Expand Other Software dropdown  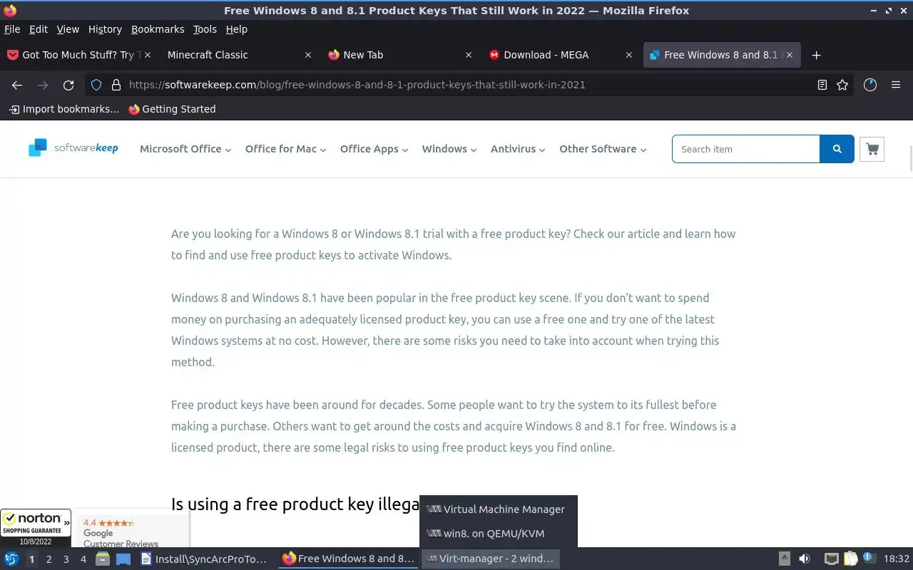(x=603, y=149)
